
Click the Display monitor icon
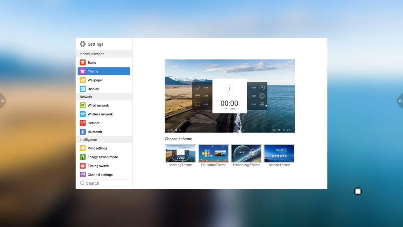[x=83, y=89]
